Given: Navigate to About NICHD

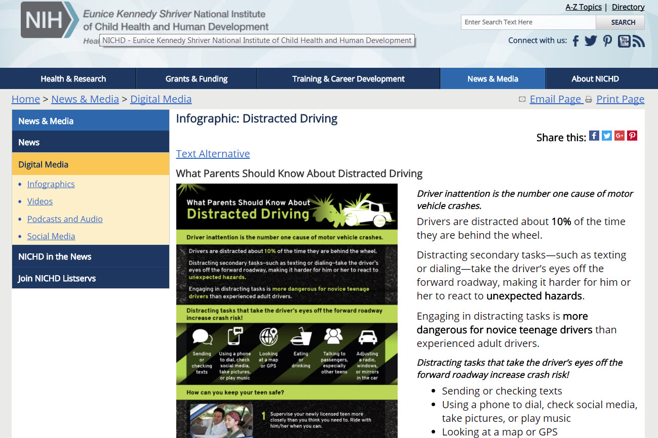Looking at the screenshot, I should coord(595,78).
